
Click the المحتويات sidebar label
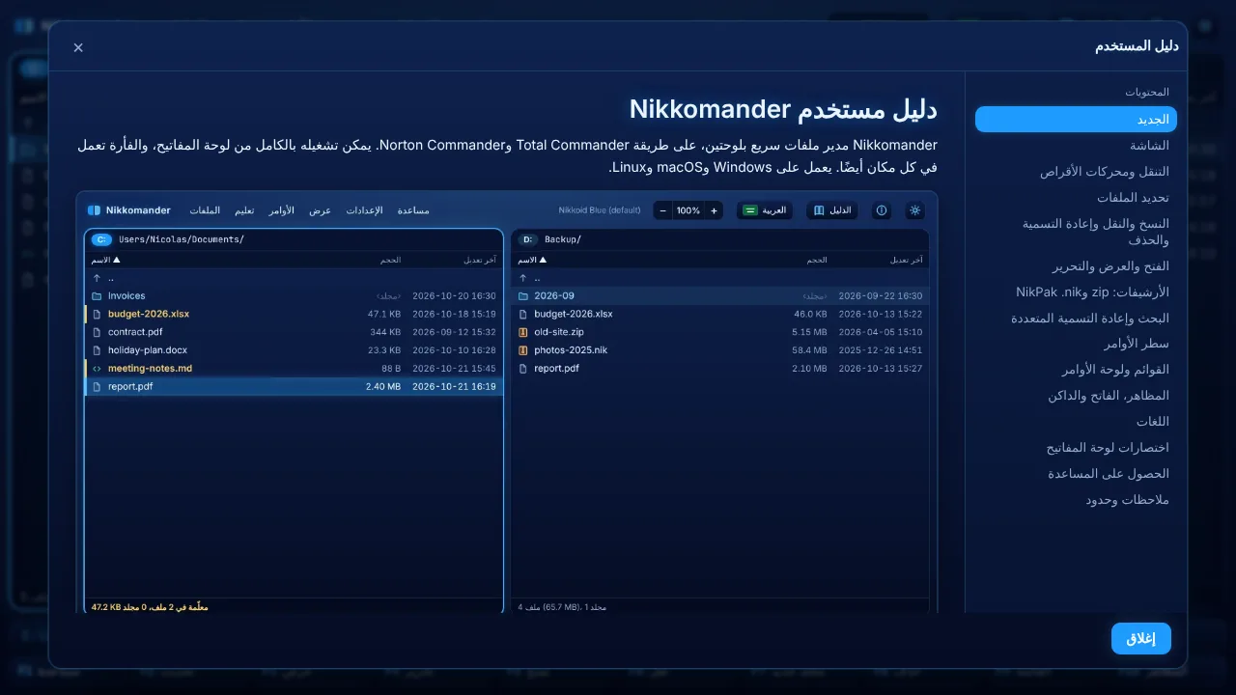[x=1147, y=92]
